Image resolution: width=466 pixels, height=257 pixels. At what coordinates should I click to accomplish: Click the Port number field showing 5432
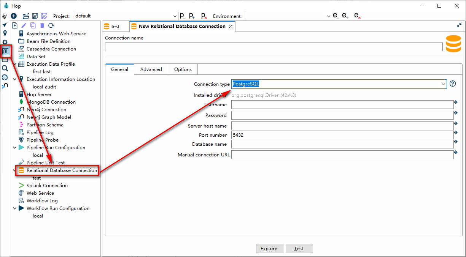pos(342,135)
